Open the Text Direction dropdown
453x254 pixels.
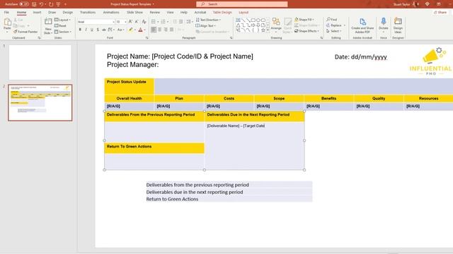tap(208, 20)
